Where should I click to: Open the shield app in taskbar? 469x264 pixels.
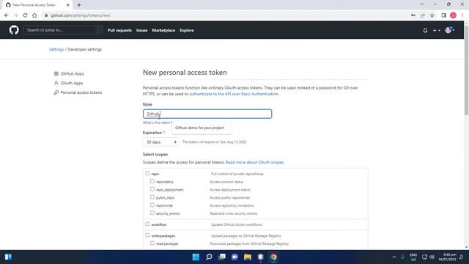pyautogui.click(x=261, y=257)
